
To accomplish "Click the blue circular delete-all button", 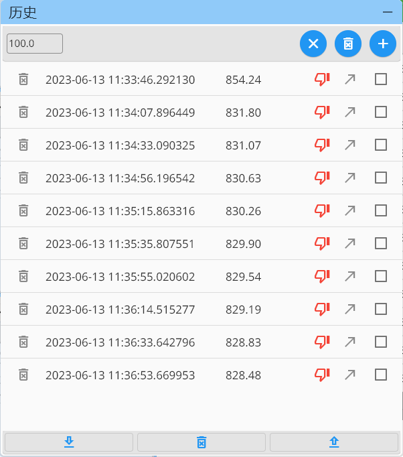I will coord(348,44).
